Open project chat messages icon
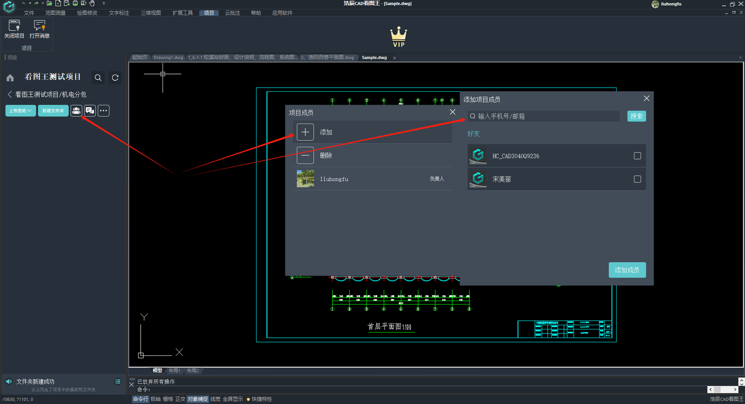The width and height of the screenshot is (745, 404). [90, 110]
